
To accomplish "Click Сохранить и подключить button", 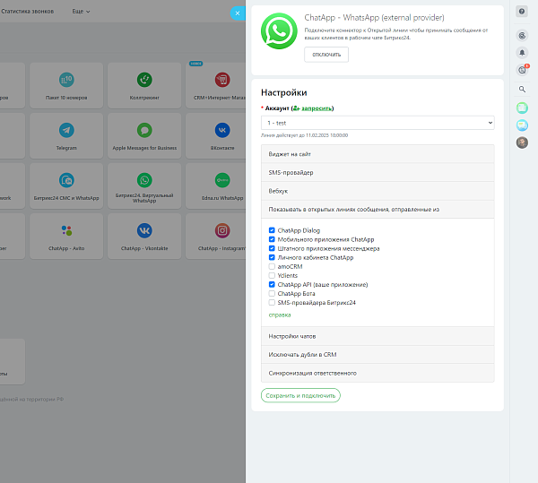I will [x=300, y=395].
